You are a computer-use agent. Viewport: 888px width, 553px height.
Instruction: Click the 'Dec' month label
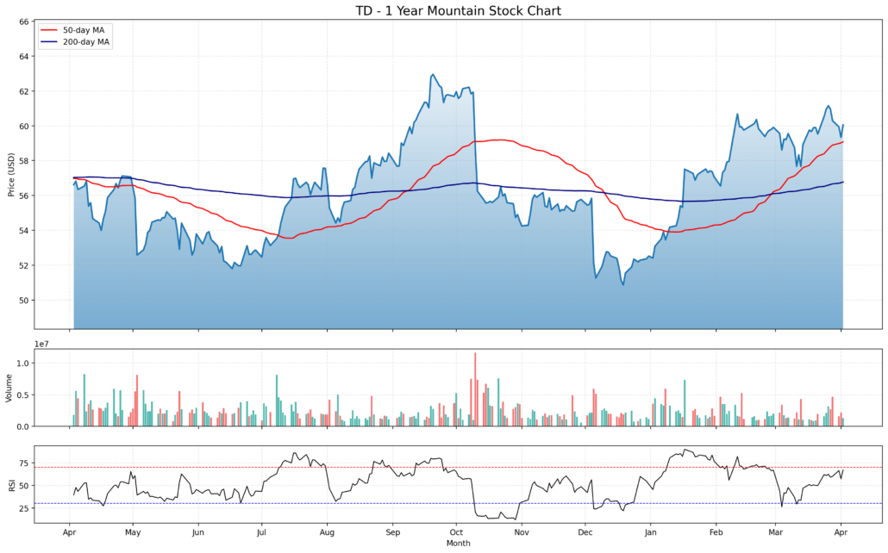pos(585,532)
